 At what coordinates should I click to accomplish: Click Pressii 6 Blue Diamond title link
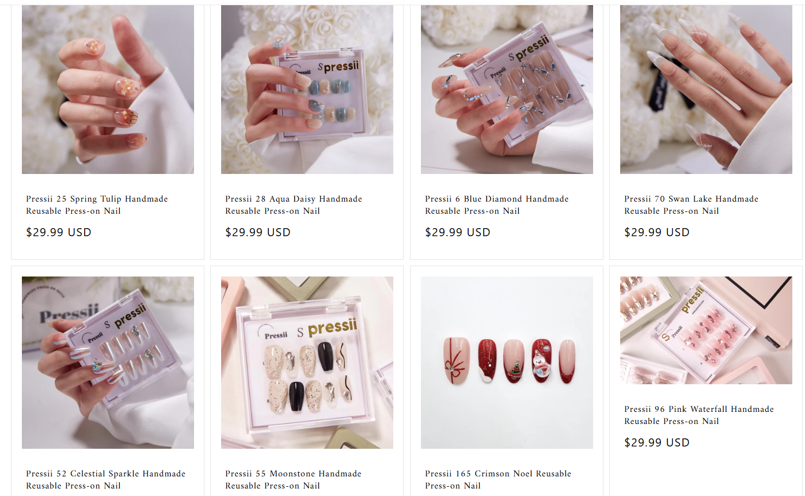[497, 205]
